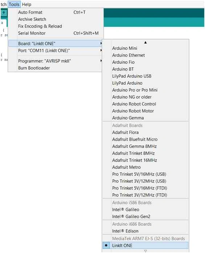Viewport: 205px width, 253px height.
Task: Select Burn Bootloader
Action: pos(55,68)
